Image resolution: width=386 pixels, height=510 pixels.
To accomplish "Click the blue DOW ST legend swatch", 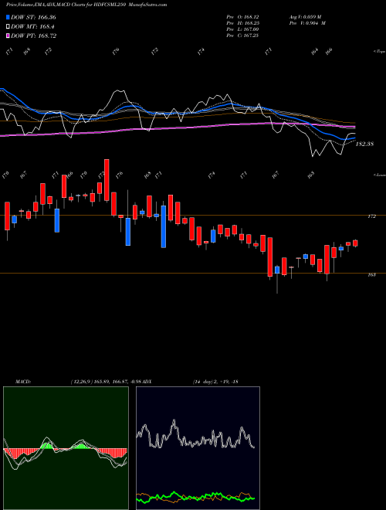I will click(8, 17).
